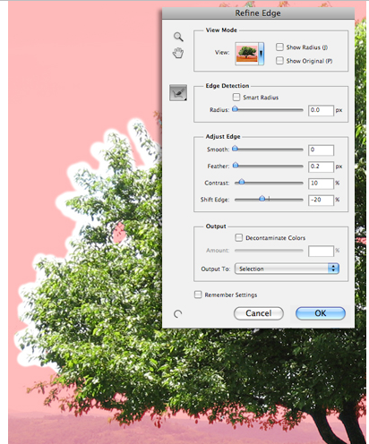
Task: Click the Radius px value field
Action: (x=321, y=110)
